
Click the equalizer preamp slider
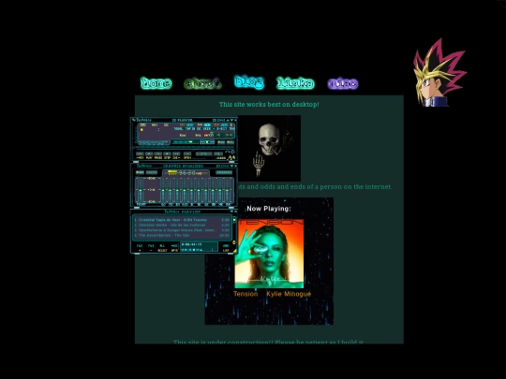(x=141, y=190)
